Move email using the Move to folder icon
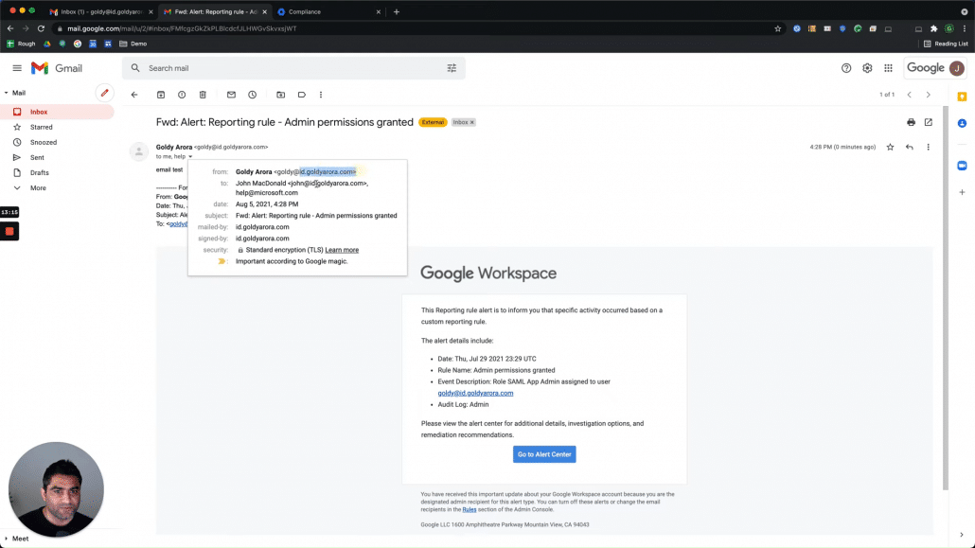This screenshot has height=548, width=975. [280, 95]
